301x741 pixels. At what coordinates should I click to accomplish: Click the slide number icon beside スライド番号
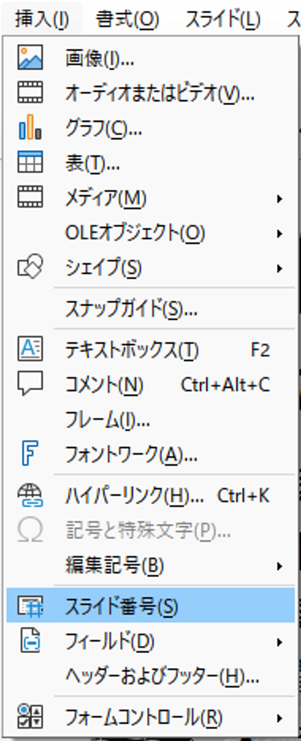click(x=30, y=607)
